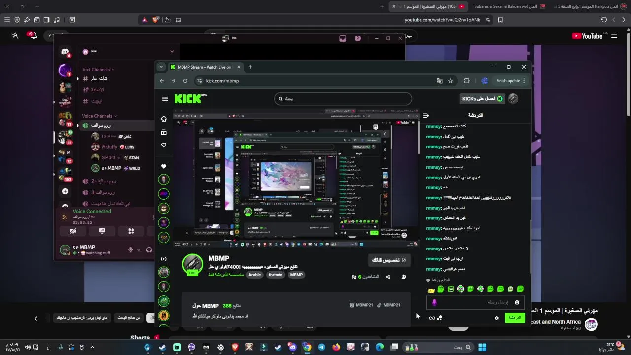
Task: Open Brave browser from the taskbar
Action: (235, 347)
